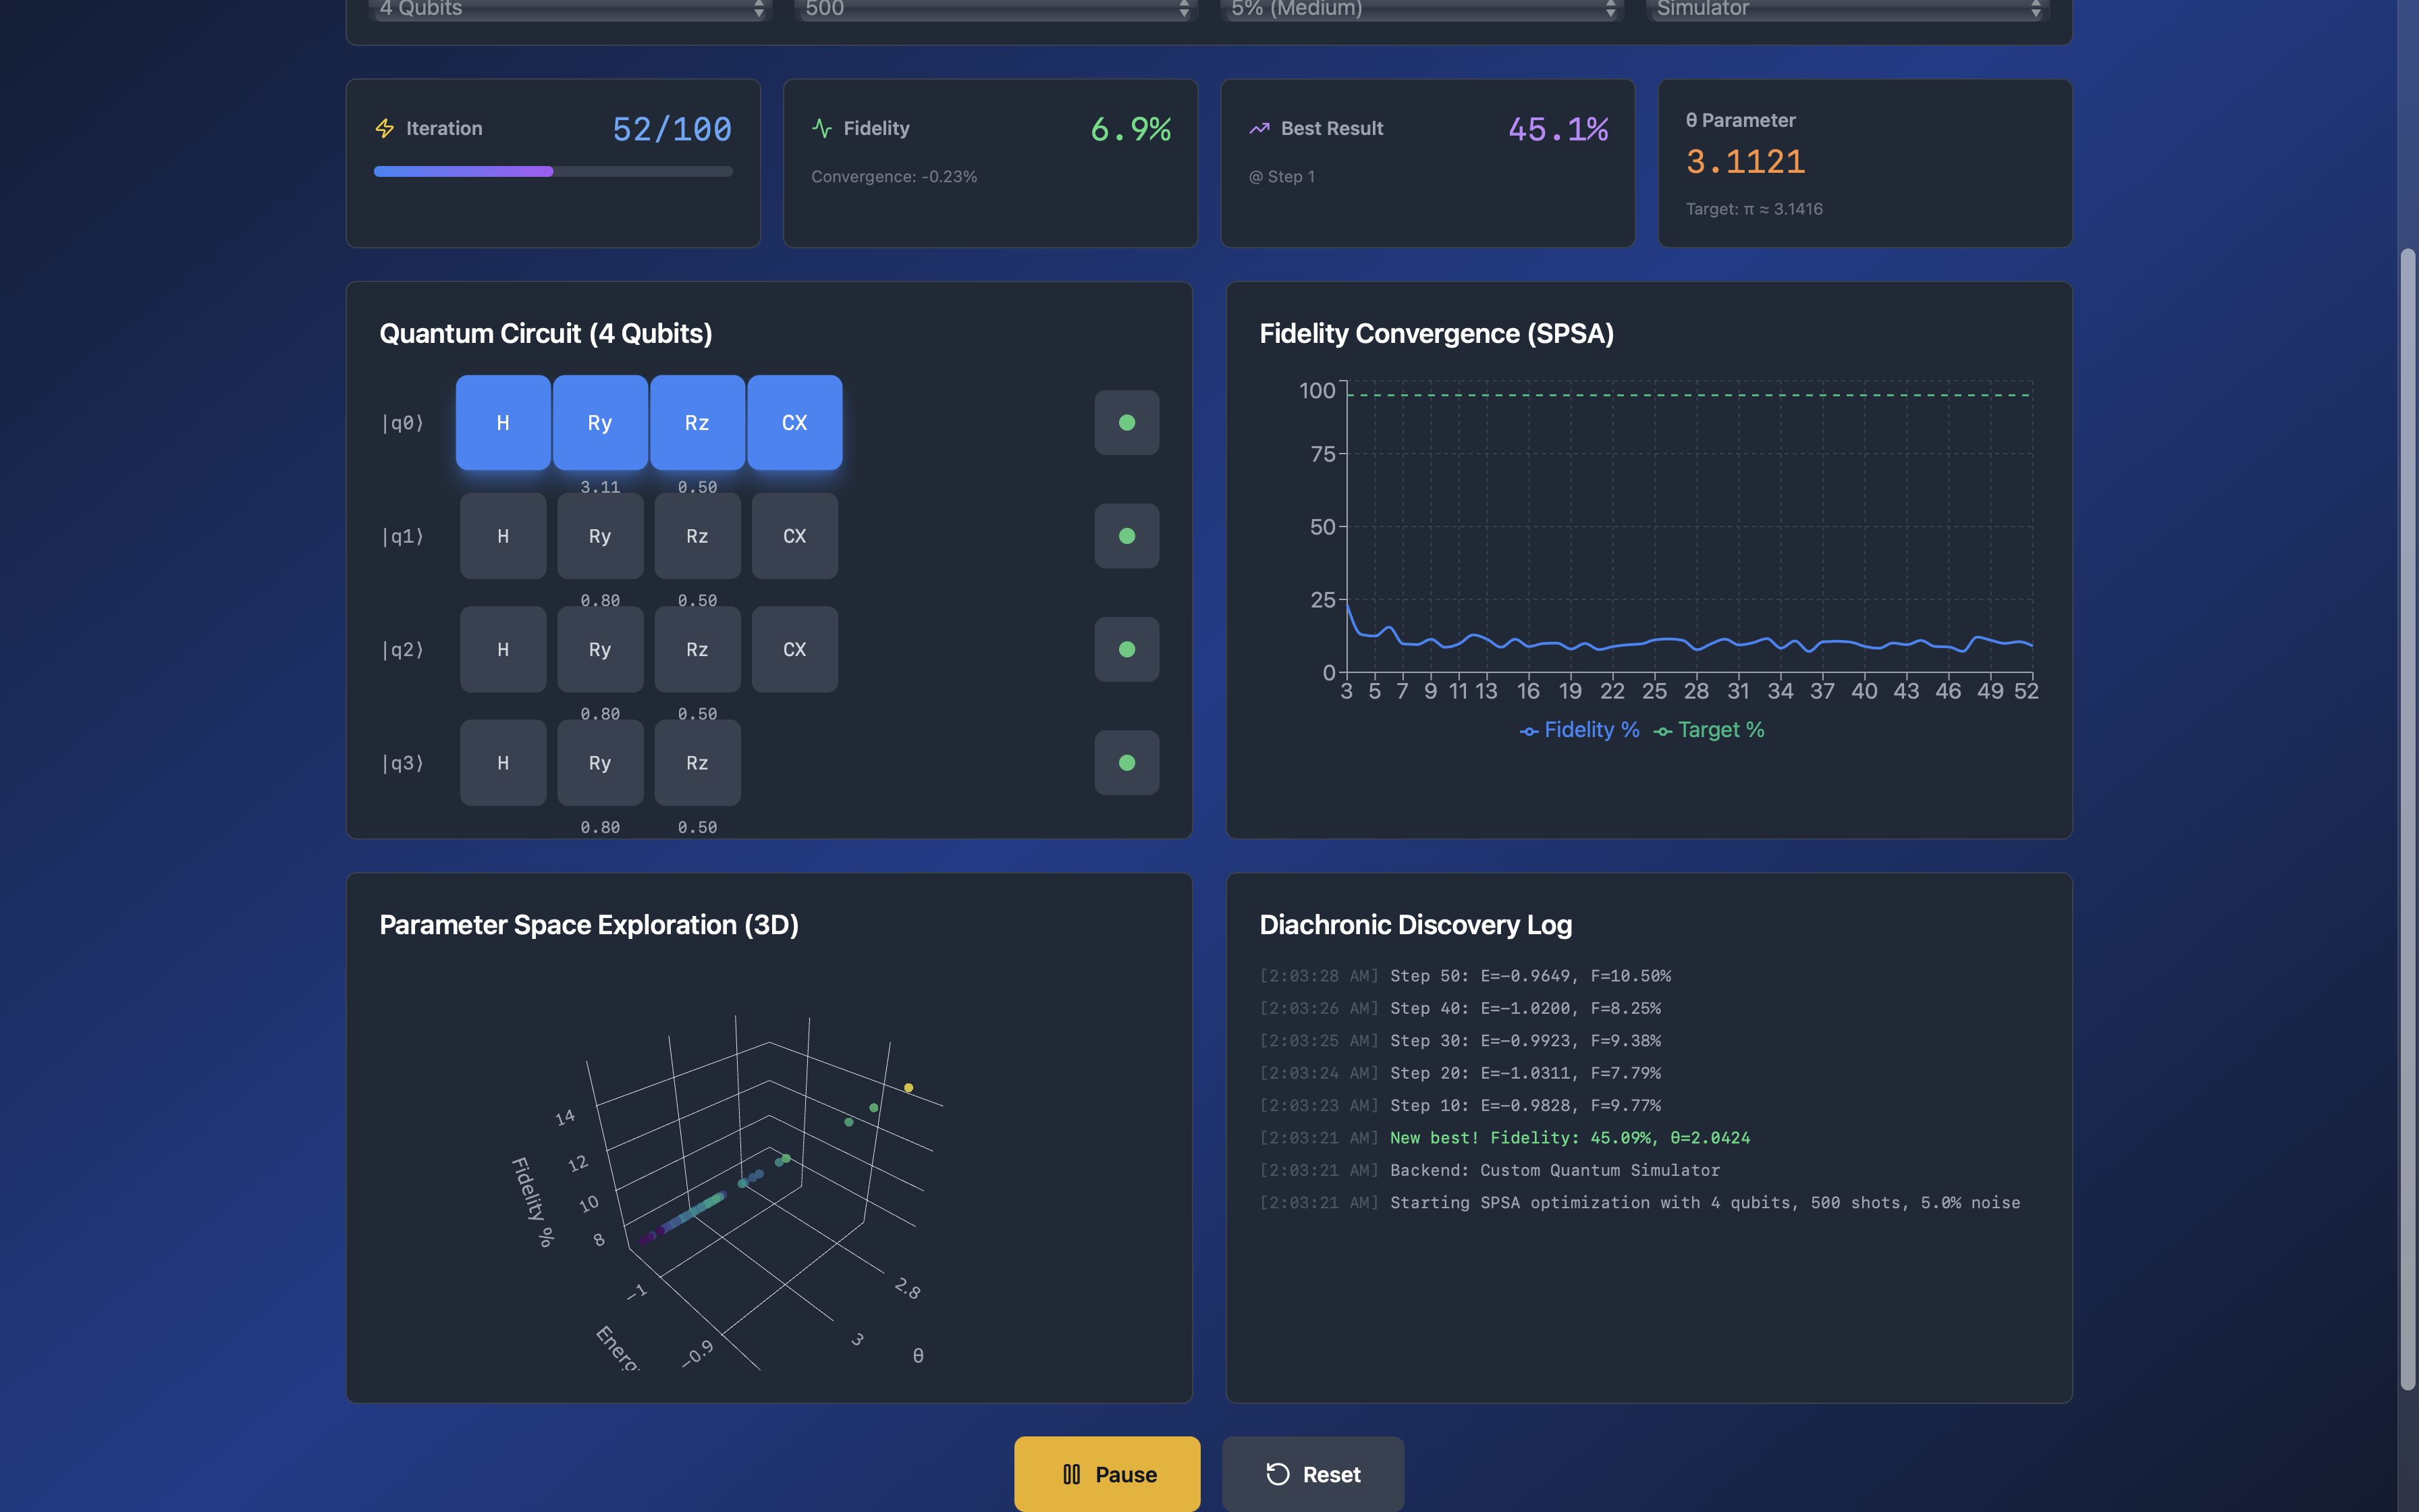Open the 5% (Medium) noise dropdown
Viewport: 2419px width, 1512px height.
coord(1420,8)
